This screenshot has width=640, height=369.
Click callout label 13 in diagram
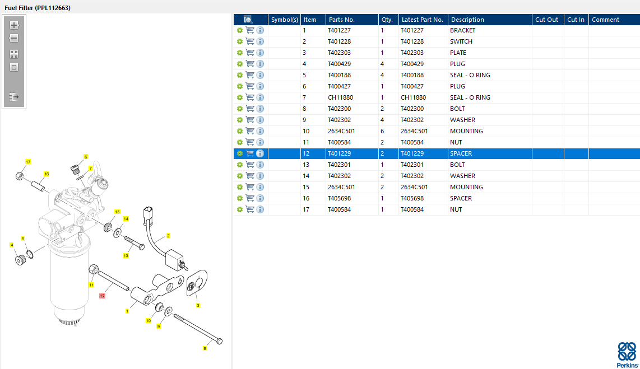(x=126, y=256)
